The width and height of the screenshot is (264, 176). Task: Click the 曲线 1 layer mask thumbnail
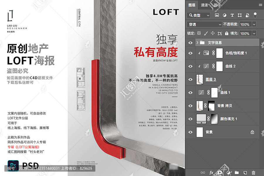214,92
